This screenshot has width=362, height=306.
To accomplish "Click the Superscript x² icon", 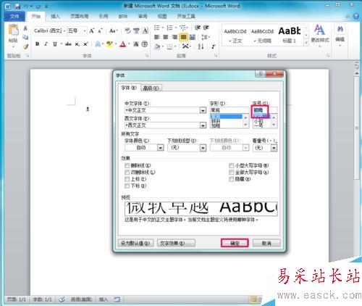I will (85, 44).
